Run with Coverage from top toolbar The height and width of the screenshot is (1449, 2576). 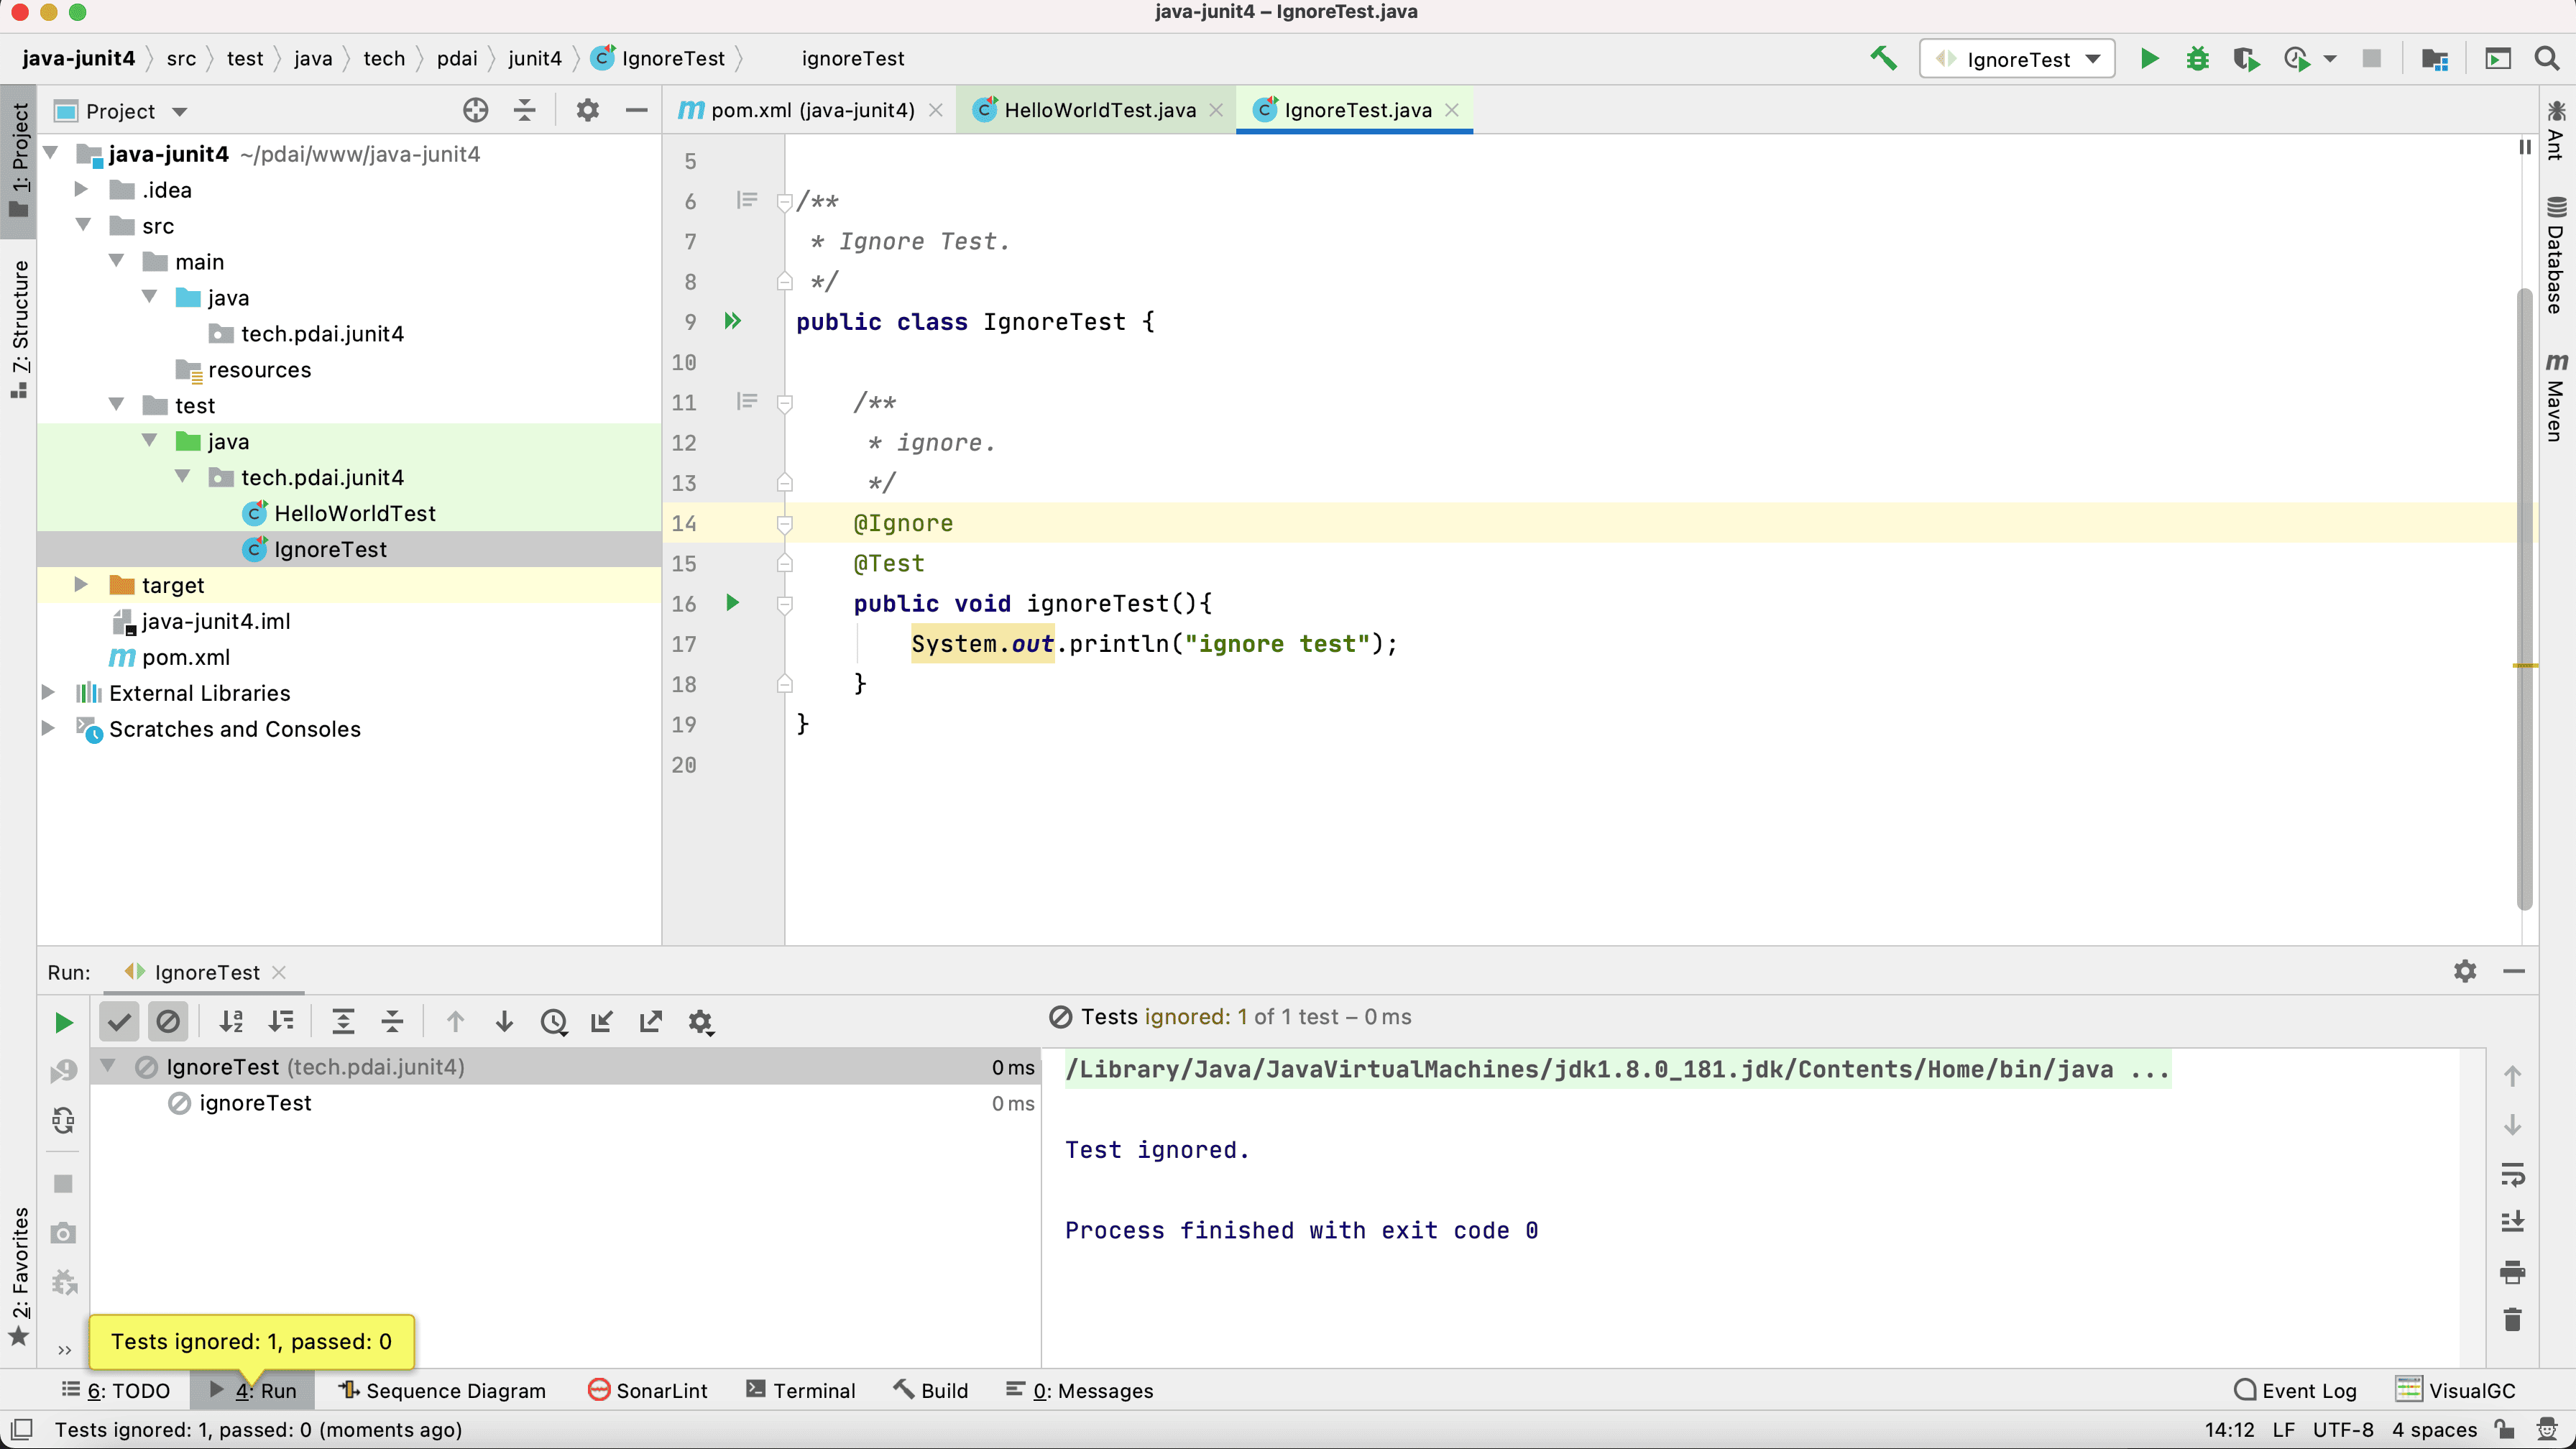point(2246,59)
